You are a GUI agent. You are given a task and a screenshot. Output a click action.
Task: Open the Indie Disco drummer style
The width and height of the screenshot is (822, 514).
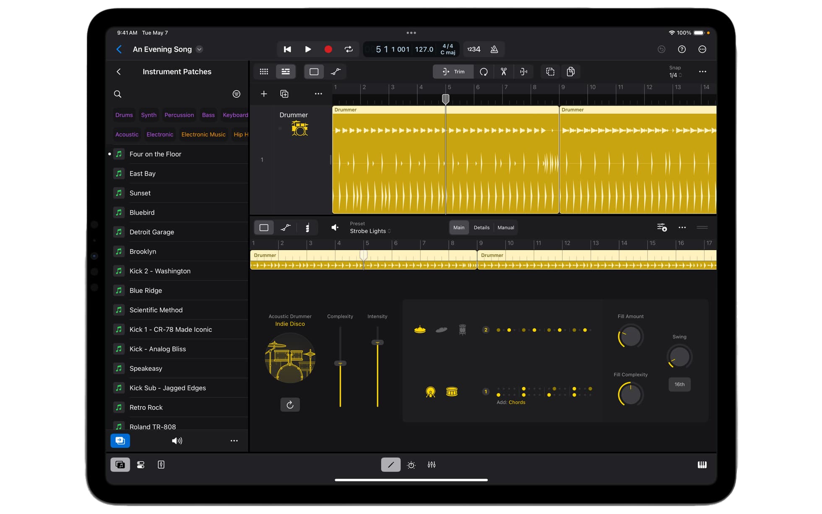click(290, 324)
